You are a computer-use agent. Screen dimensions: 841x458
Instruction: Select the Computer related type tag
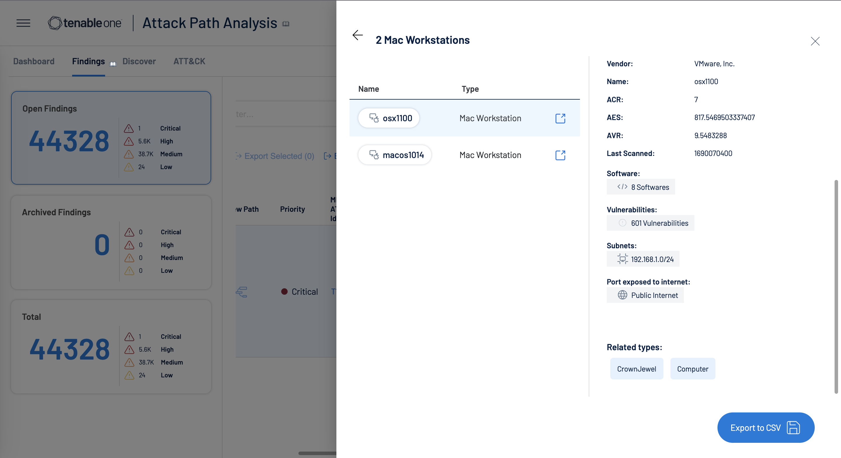692,368
